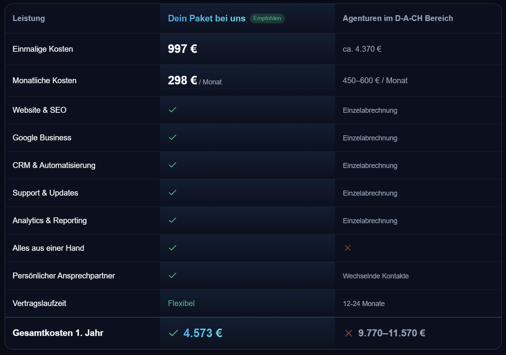Click the red X in Alles aus einer Hand row

348,248
